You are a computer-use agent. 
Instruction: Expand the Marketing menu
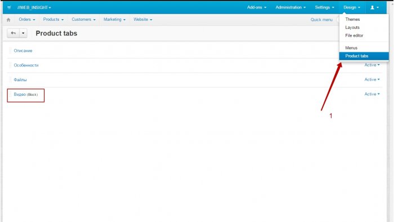tap(114, 19)
